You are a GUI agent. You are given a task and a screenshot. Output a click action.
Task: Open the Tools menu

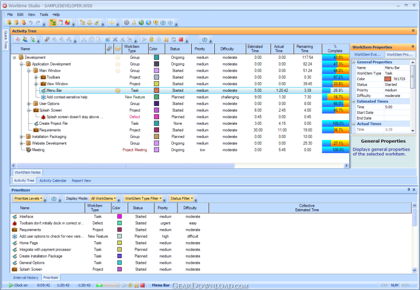pos(44,15)
